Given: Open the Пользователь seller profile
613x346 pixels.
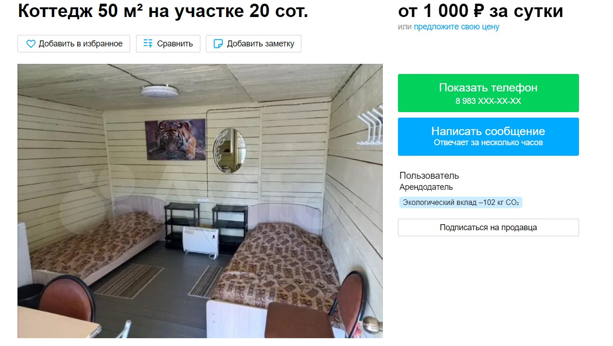Looking at the screenshot, I should (x=429, y=176).
